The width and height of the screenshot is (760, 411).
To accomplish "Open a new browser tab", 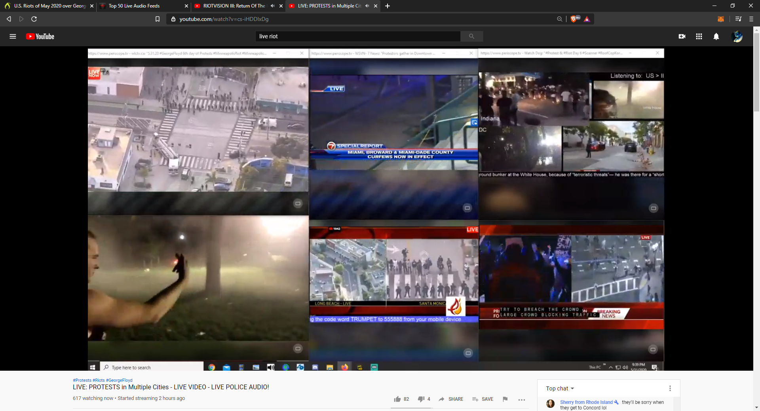I will (388, 6).
